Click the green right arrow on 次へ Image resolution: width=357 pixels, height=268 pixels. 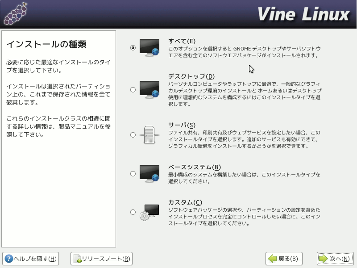pos(323,259)
